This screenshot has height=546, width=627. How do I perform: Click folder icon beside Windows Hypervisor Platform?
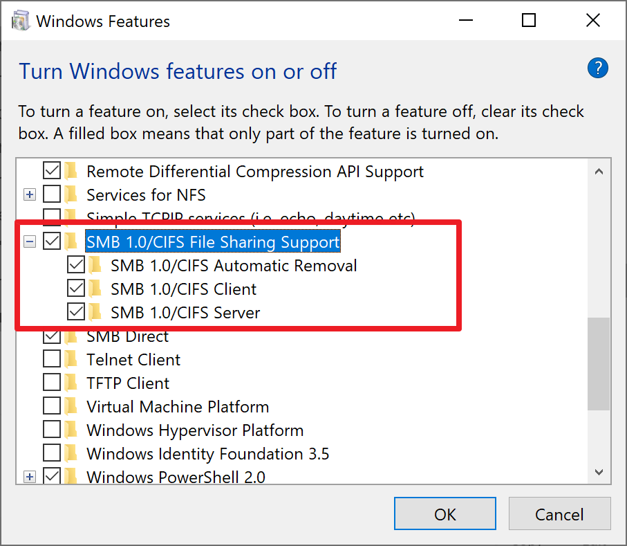(x=71, y=430)
